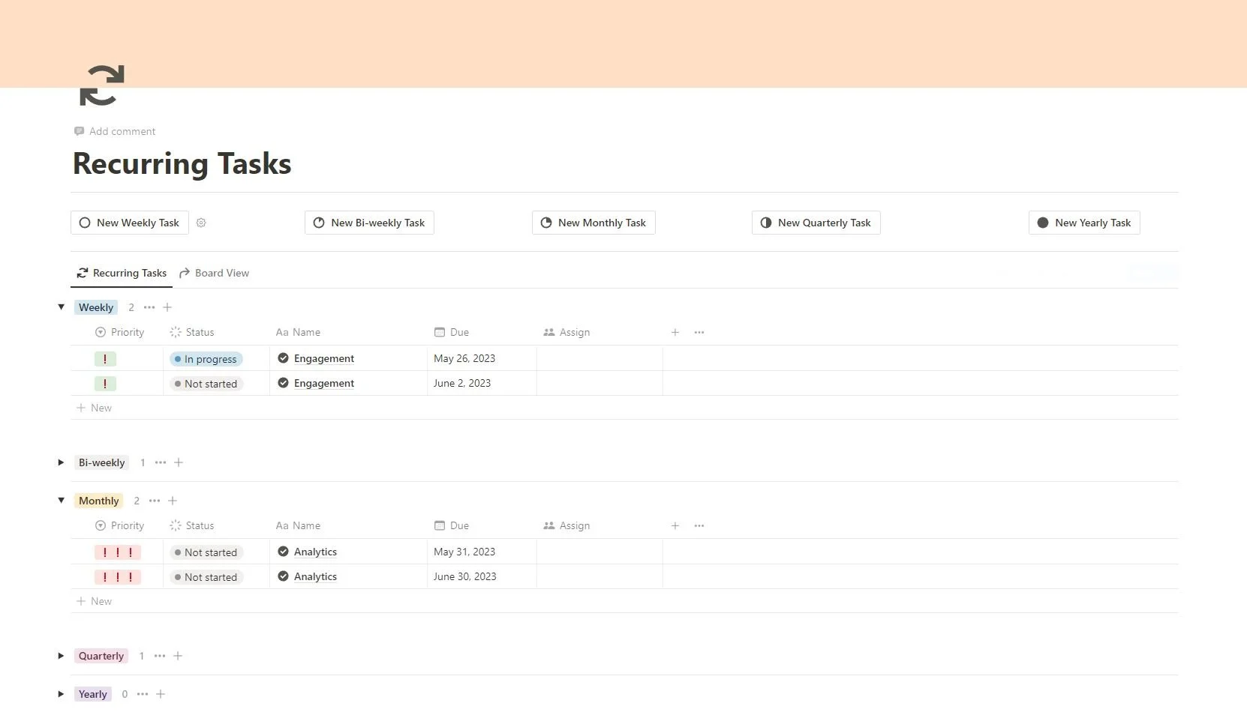
Task: Click the June 2, 2023 due date cell
Action: [482, 383]
